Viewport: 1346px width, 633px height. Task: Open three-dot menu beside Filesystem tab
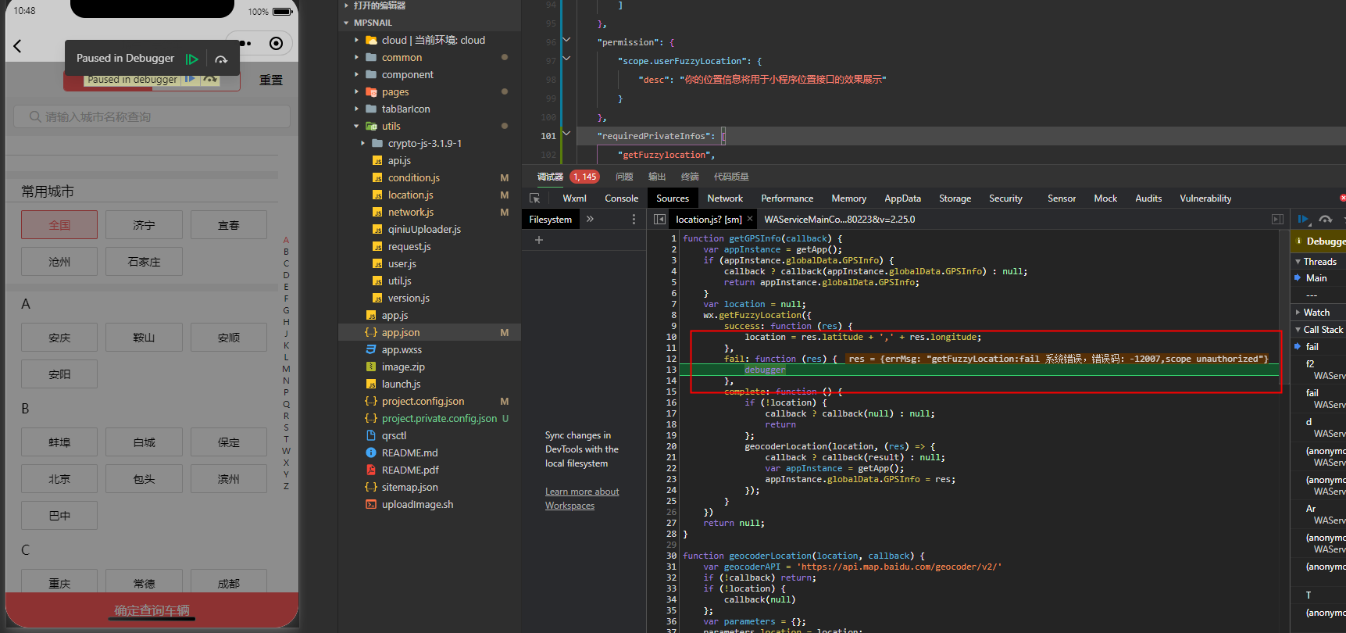634,220
